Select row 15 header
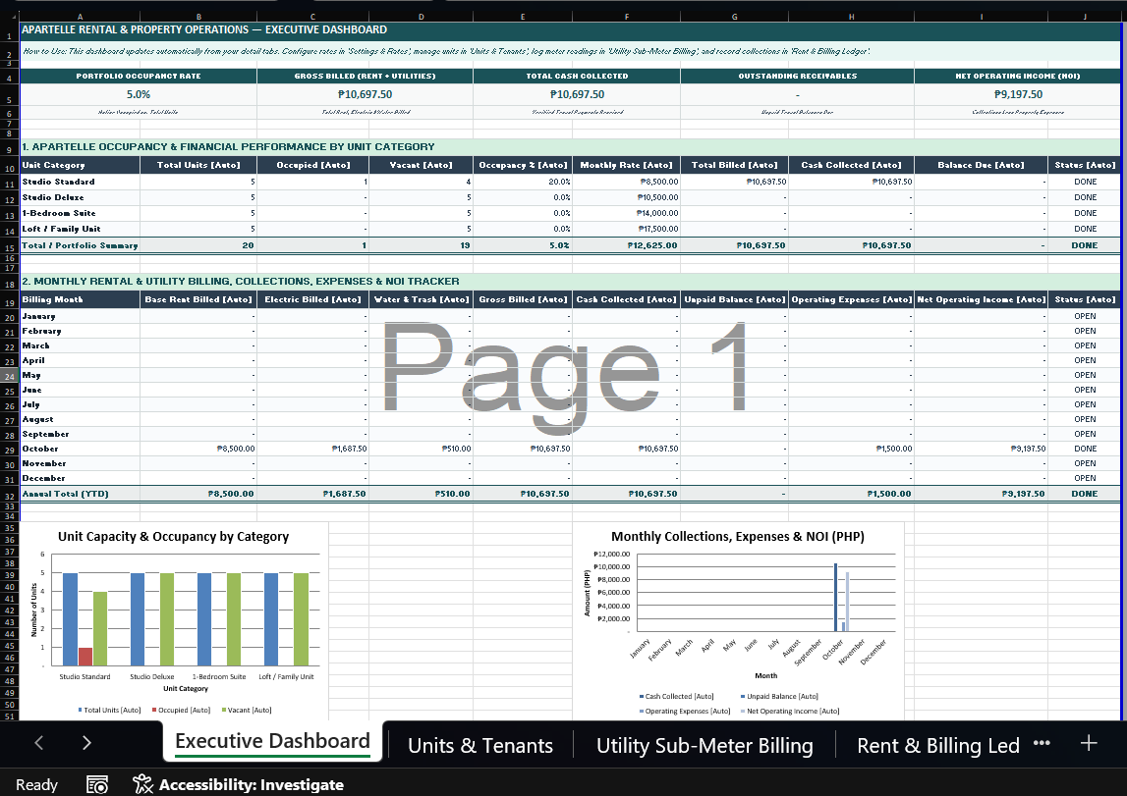The height and width of the screenshot is (796, 1127). pos(10,247)
